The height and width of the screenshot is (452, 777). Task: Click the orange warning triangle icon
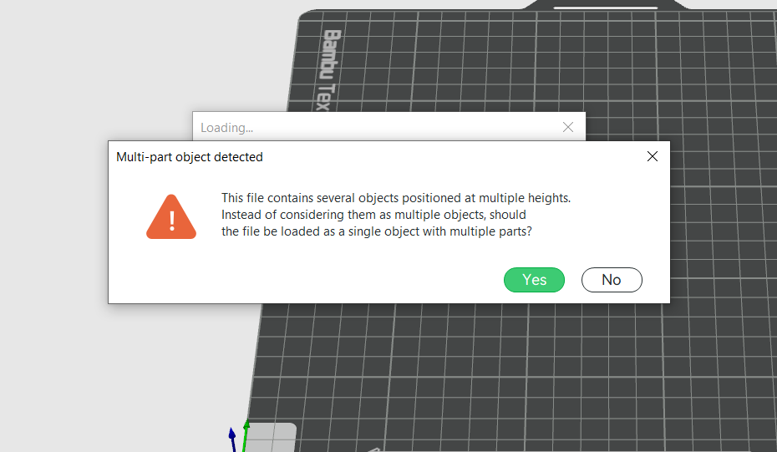click(171, 217)
